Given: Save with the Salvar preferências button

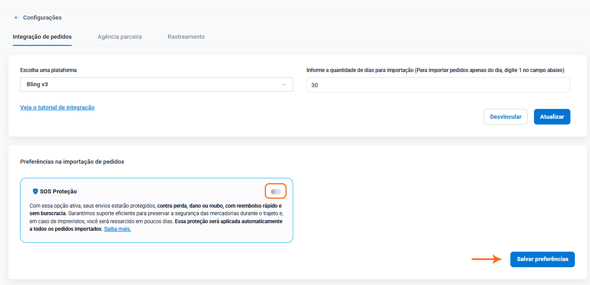Looking at the screenshot, I should [542, 259].
